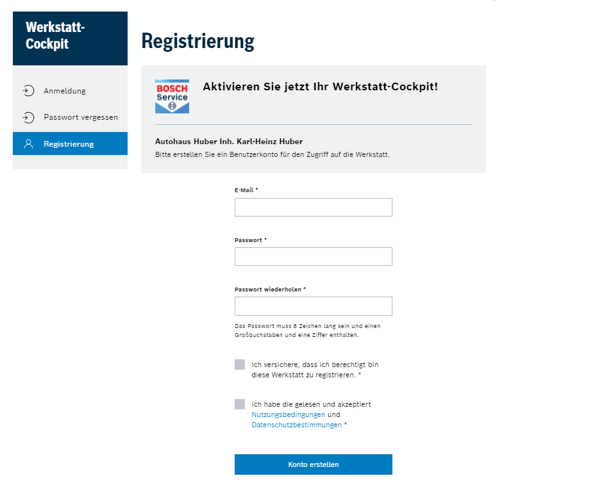The width and height of the screenshot is (604, 492).
Task: Select the Registrierung sidebar entry
Action: tap(70, 143)
